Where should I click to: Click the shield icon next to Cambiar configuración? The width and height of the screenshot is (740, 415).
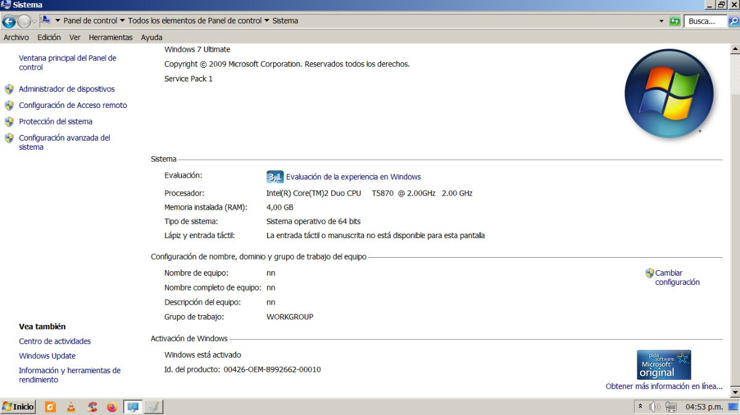point(649,273)
